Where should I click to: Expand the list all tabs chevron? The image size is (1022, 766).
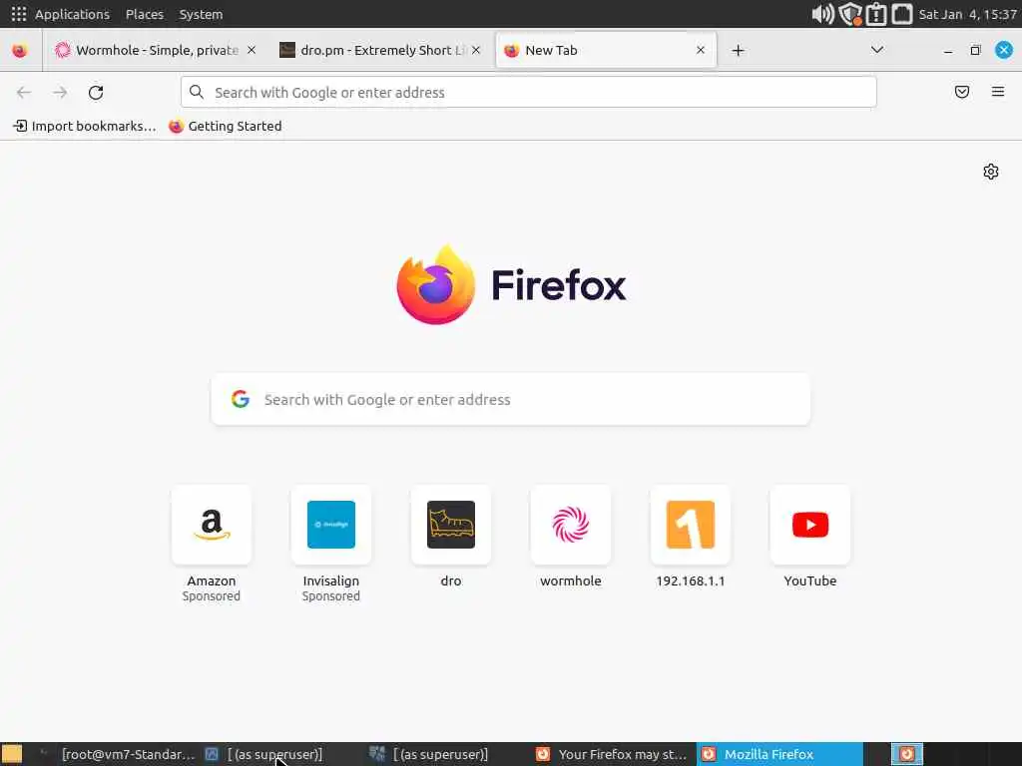tap(877, 50)
